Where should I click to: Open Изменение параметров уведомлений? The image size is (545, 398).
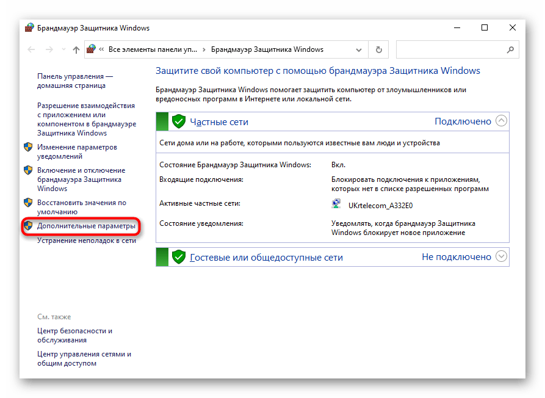77,151
